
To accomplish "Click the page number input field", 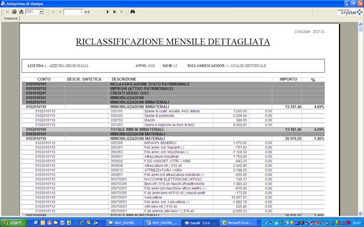I will click(x=73, y=11).
